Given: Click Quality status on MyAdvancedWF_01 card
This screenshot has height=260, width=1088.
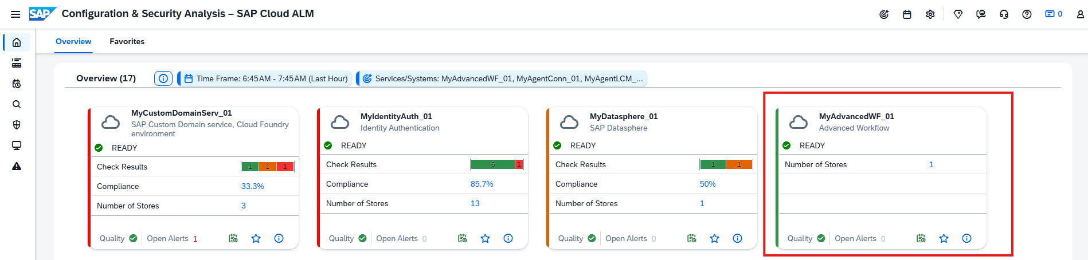Looking at the screenshot, I should pyautogui.click(x=806, y=238).
